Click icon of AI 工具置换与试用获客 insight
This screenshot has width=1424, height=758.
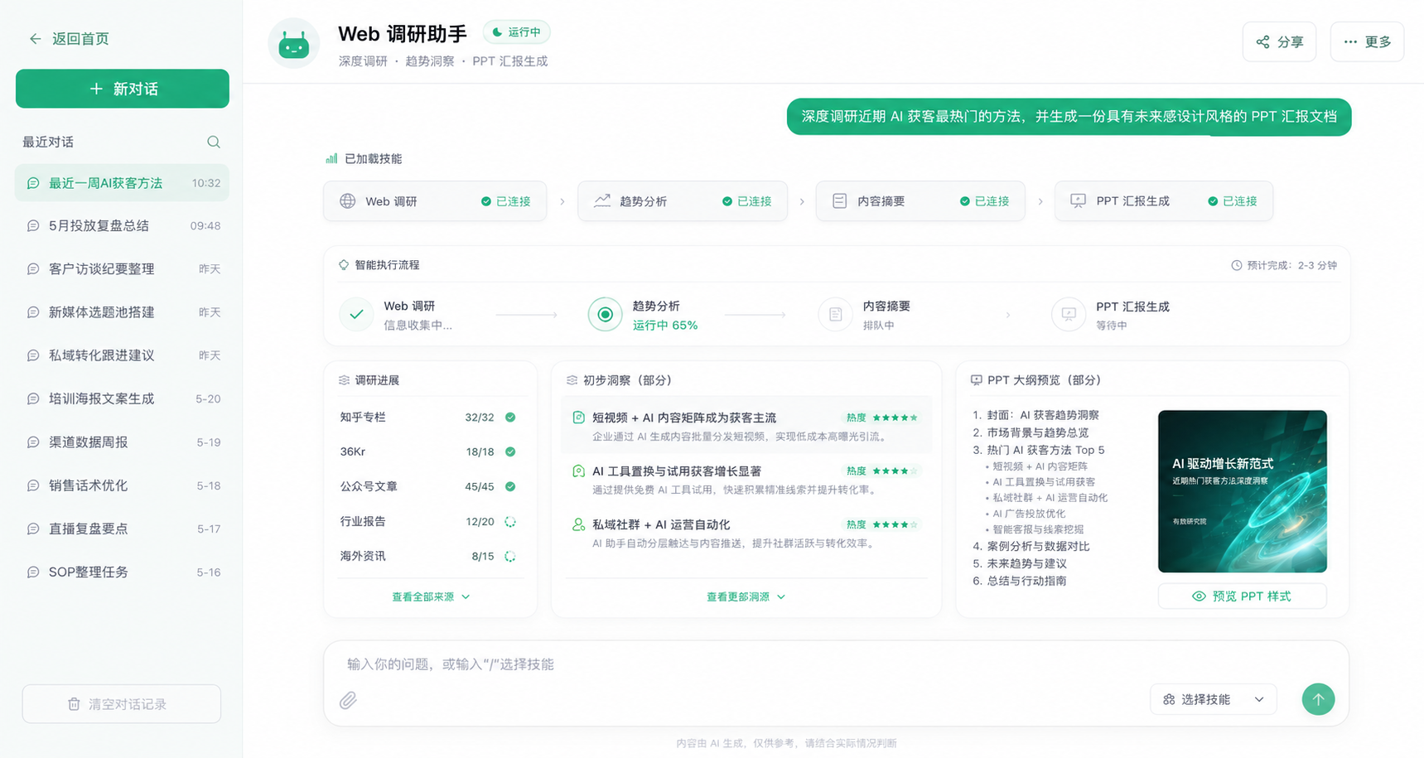tap(578, 471)
